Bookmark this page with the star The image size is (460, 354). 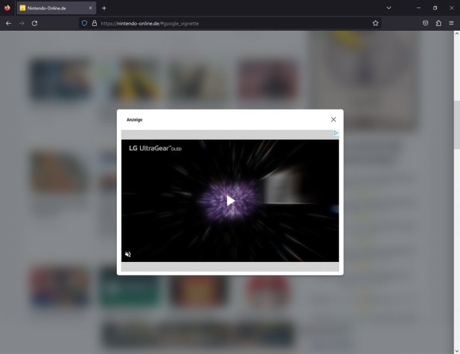point(375,23)
